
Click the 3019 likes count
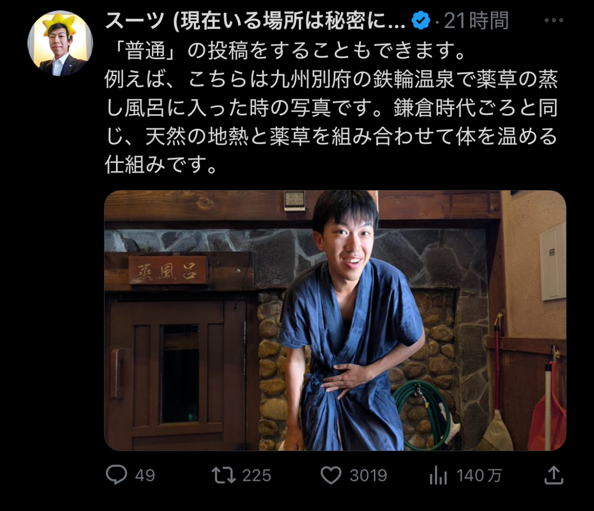click(x=368, y=475)
